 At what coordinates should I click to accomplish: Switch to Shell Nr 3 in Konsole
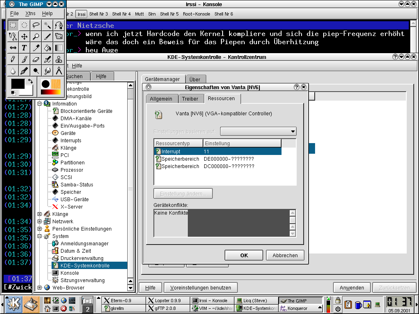[98, 14]
